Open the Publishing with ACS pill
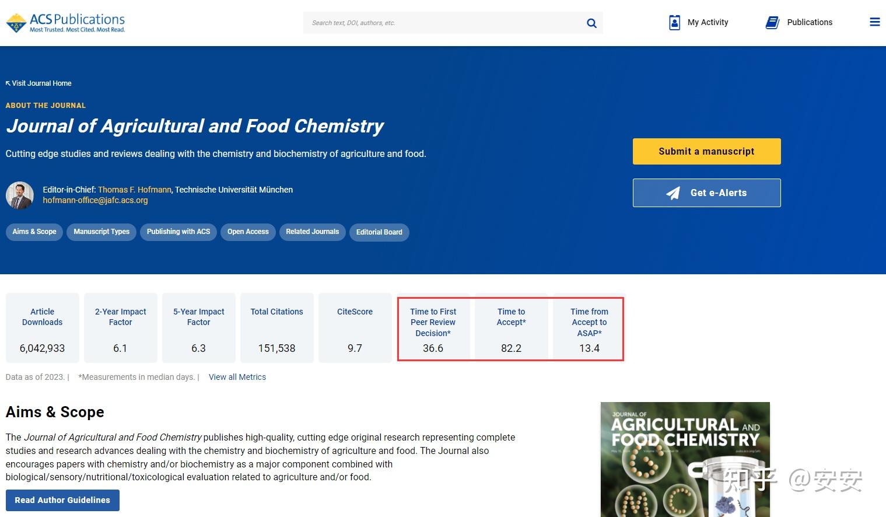This screenshot has height=517, width=886. [178, 232]
